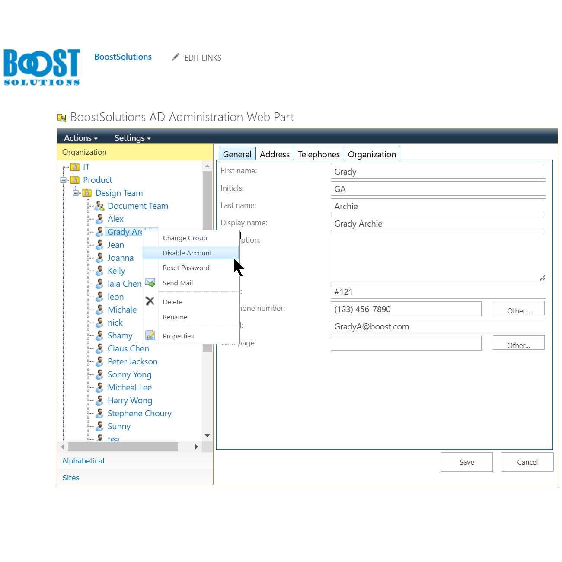Click the phone number field
Image resolution: width=562 pixels, height=562 pixels.
click(406, 309)
